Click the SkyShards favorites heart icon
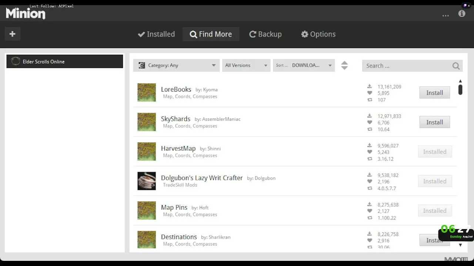This screenshot has width=474, height=266. (370, 123)
